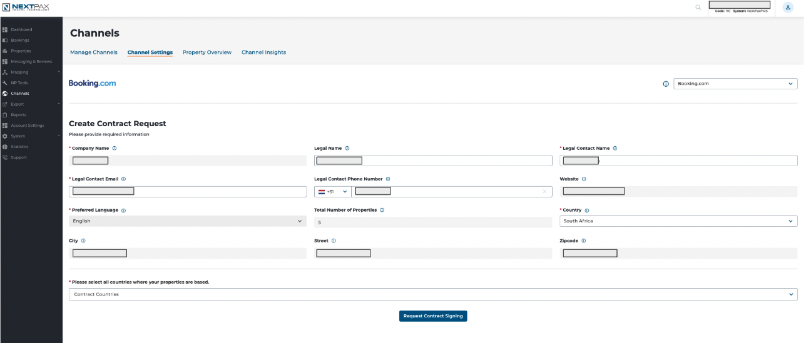
Task: Click the Request Contract Signing button
Action: [x=433, y=316]
